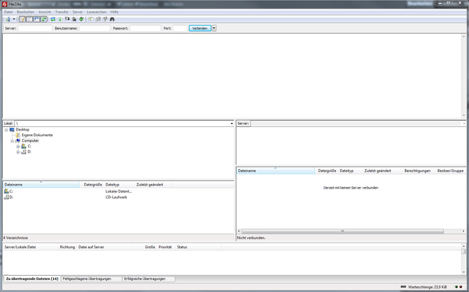Toggle message log display icon

[x=22, y=19]
